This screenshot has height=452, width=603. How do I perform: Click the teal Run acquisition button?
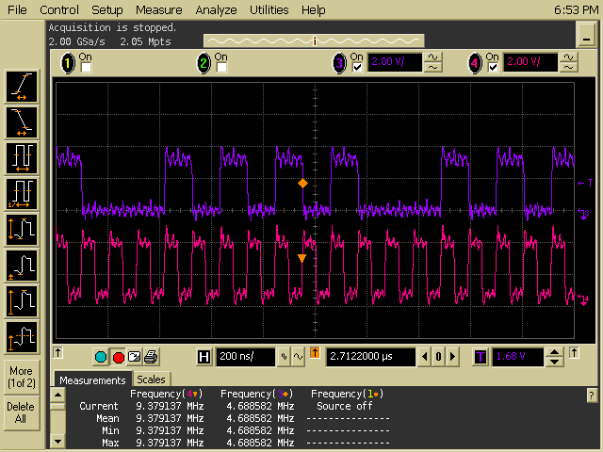pos(101,357)
